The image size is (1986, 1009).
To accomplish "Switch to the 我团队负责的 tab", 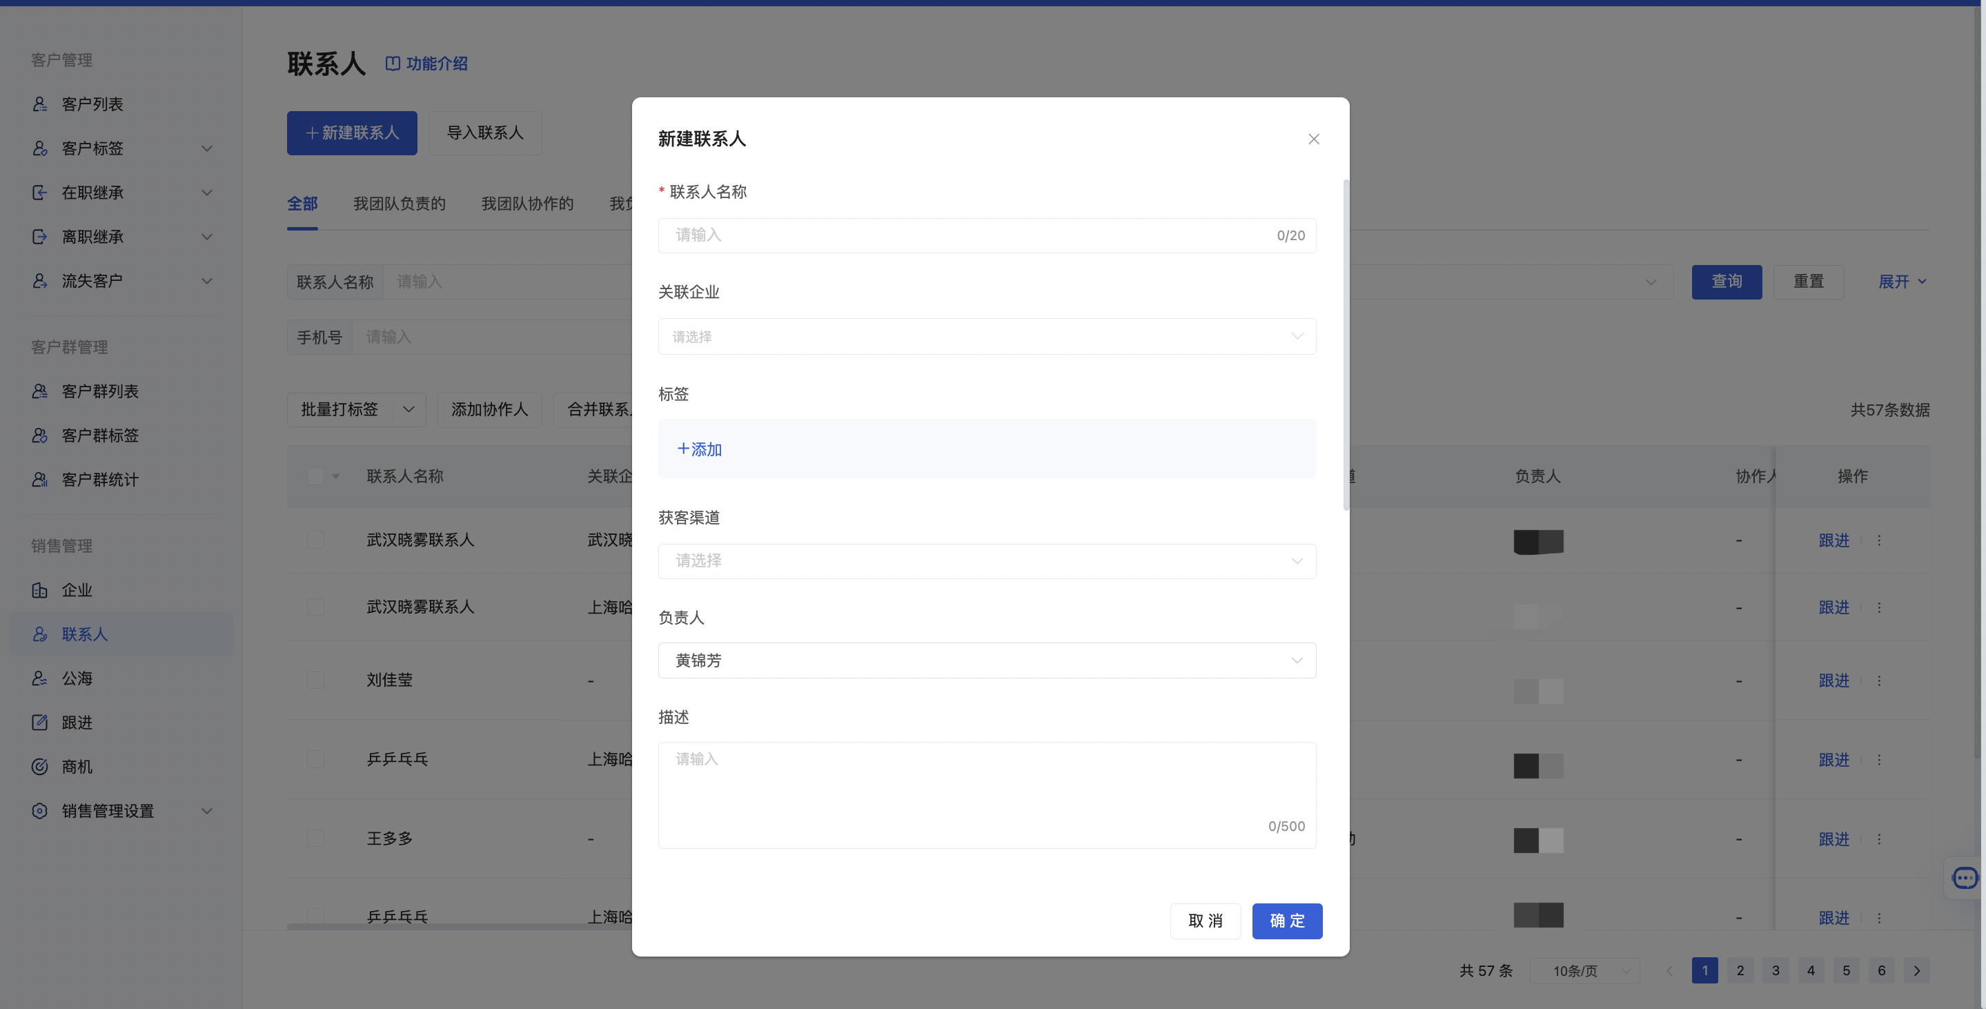I will 400,204.
